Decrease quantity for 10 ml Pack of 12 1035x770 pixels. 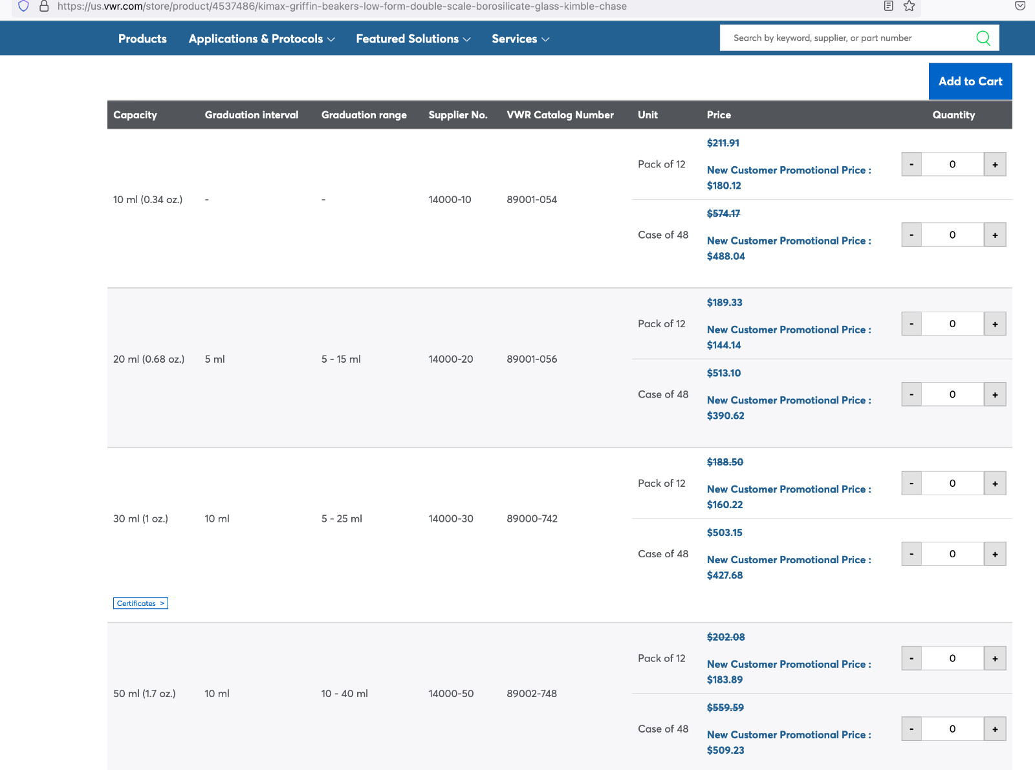tap(911, 164)
